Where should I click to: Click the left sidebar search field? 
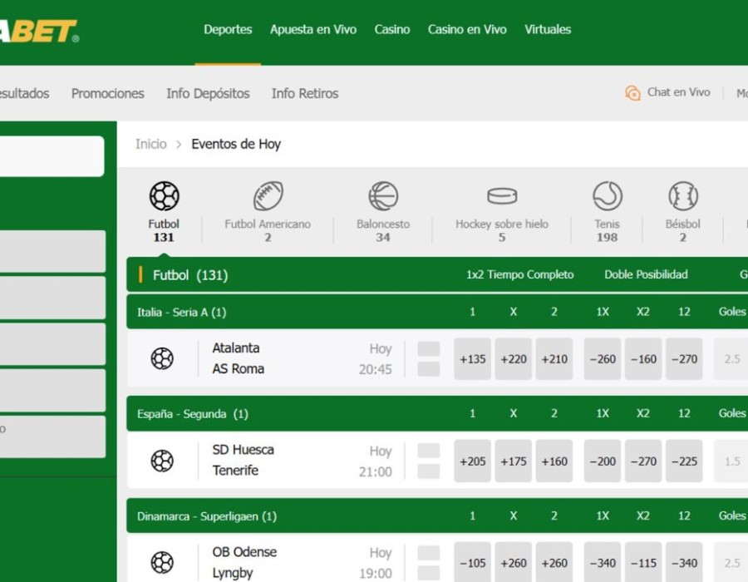tap(52, 156)
